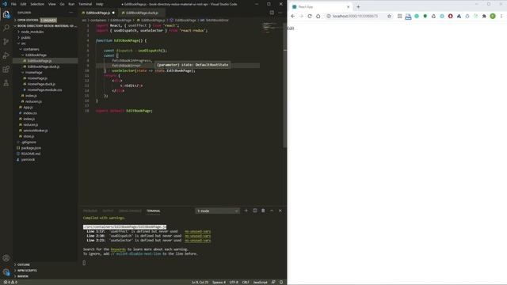Open the Selection menu
Image resolution: width=507 pixels, height=285 pixels.
[37, 4]
